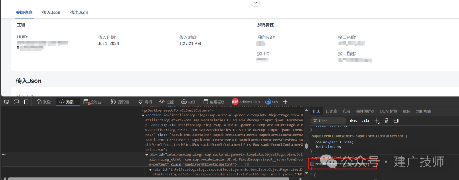Open the 网络 Network tab

click(x=145, y=102)
